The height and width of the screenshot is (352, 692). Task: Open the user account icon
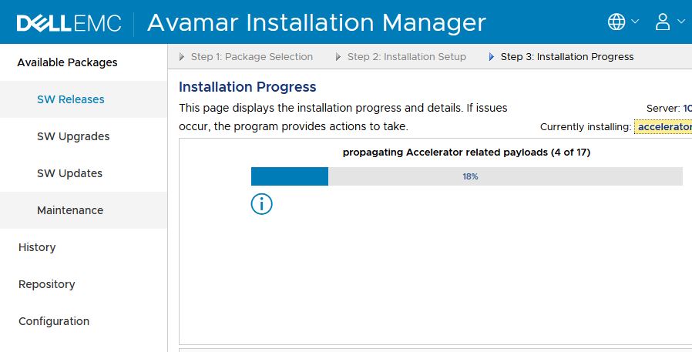pos(663,22)
